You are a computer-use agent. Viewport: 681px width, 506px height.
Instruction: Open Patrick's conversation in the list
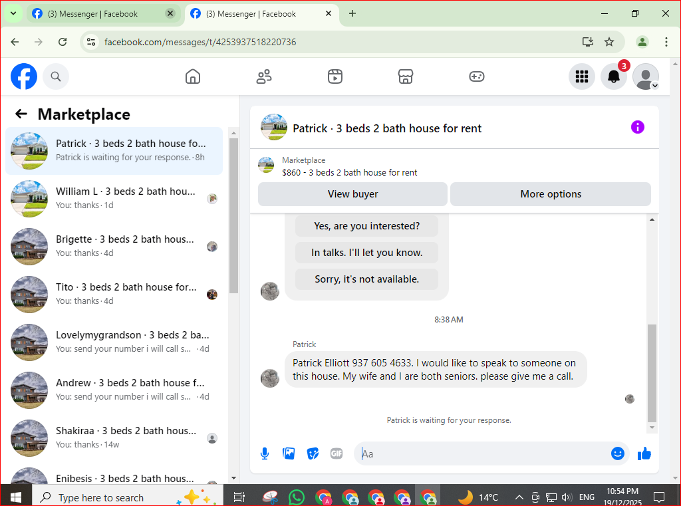click(x=114, y=151)
